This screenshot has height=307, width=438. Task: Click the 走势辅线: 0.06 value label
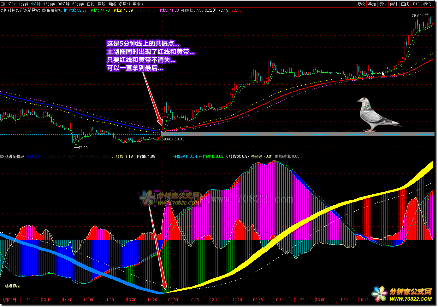[287, 156]
